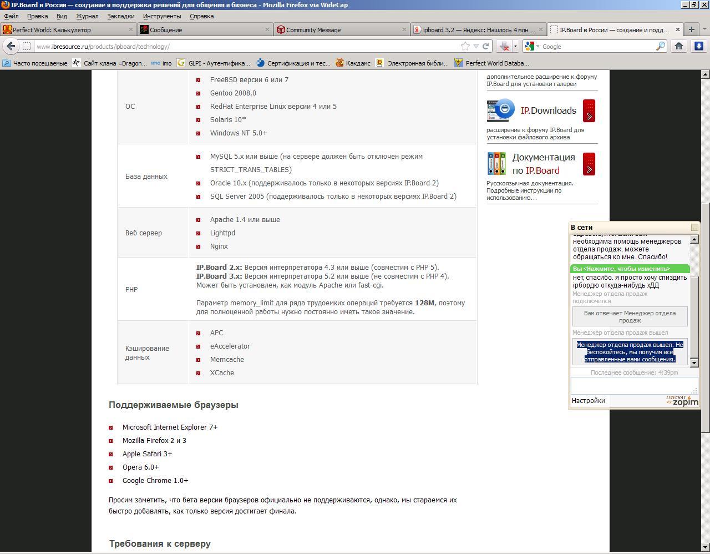Minimize the В сети chat widget
Viewport: 710px width, 554px height.
click(694, 227)
